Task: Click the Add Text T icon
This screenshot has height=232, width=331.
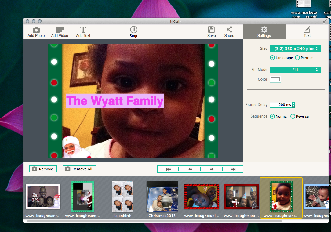Action: [x=83, y=30]
